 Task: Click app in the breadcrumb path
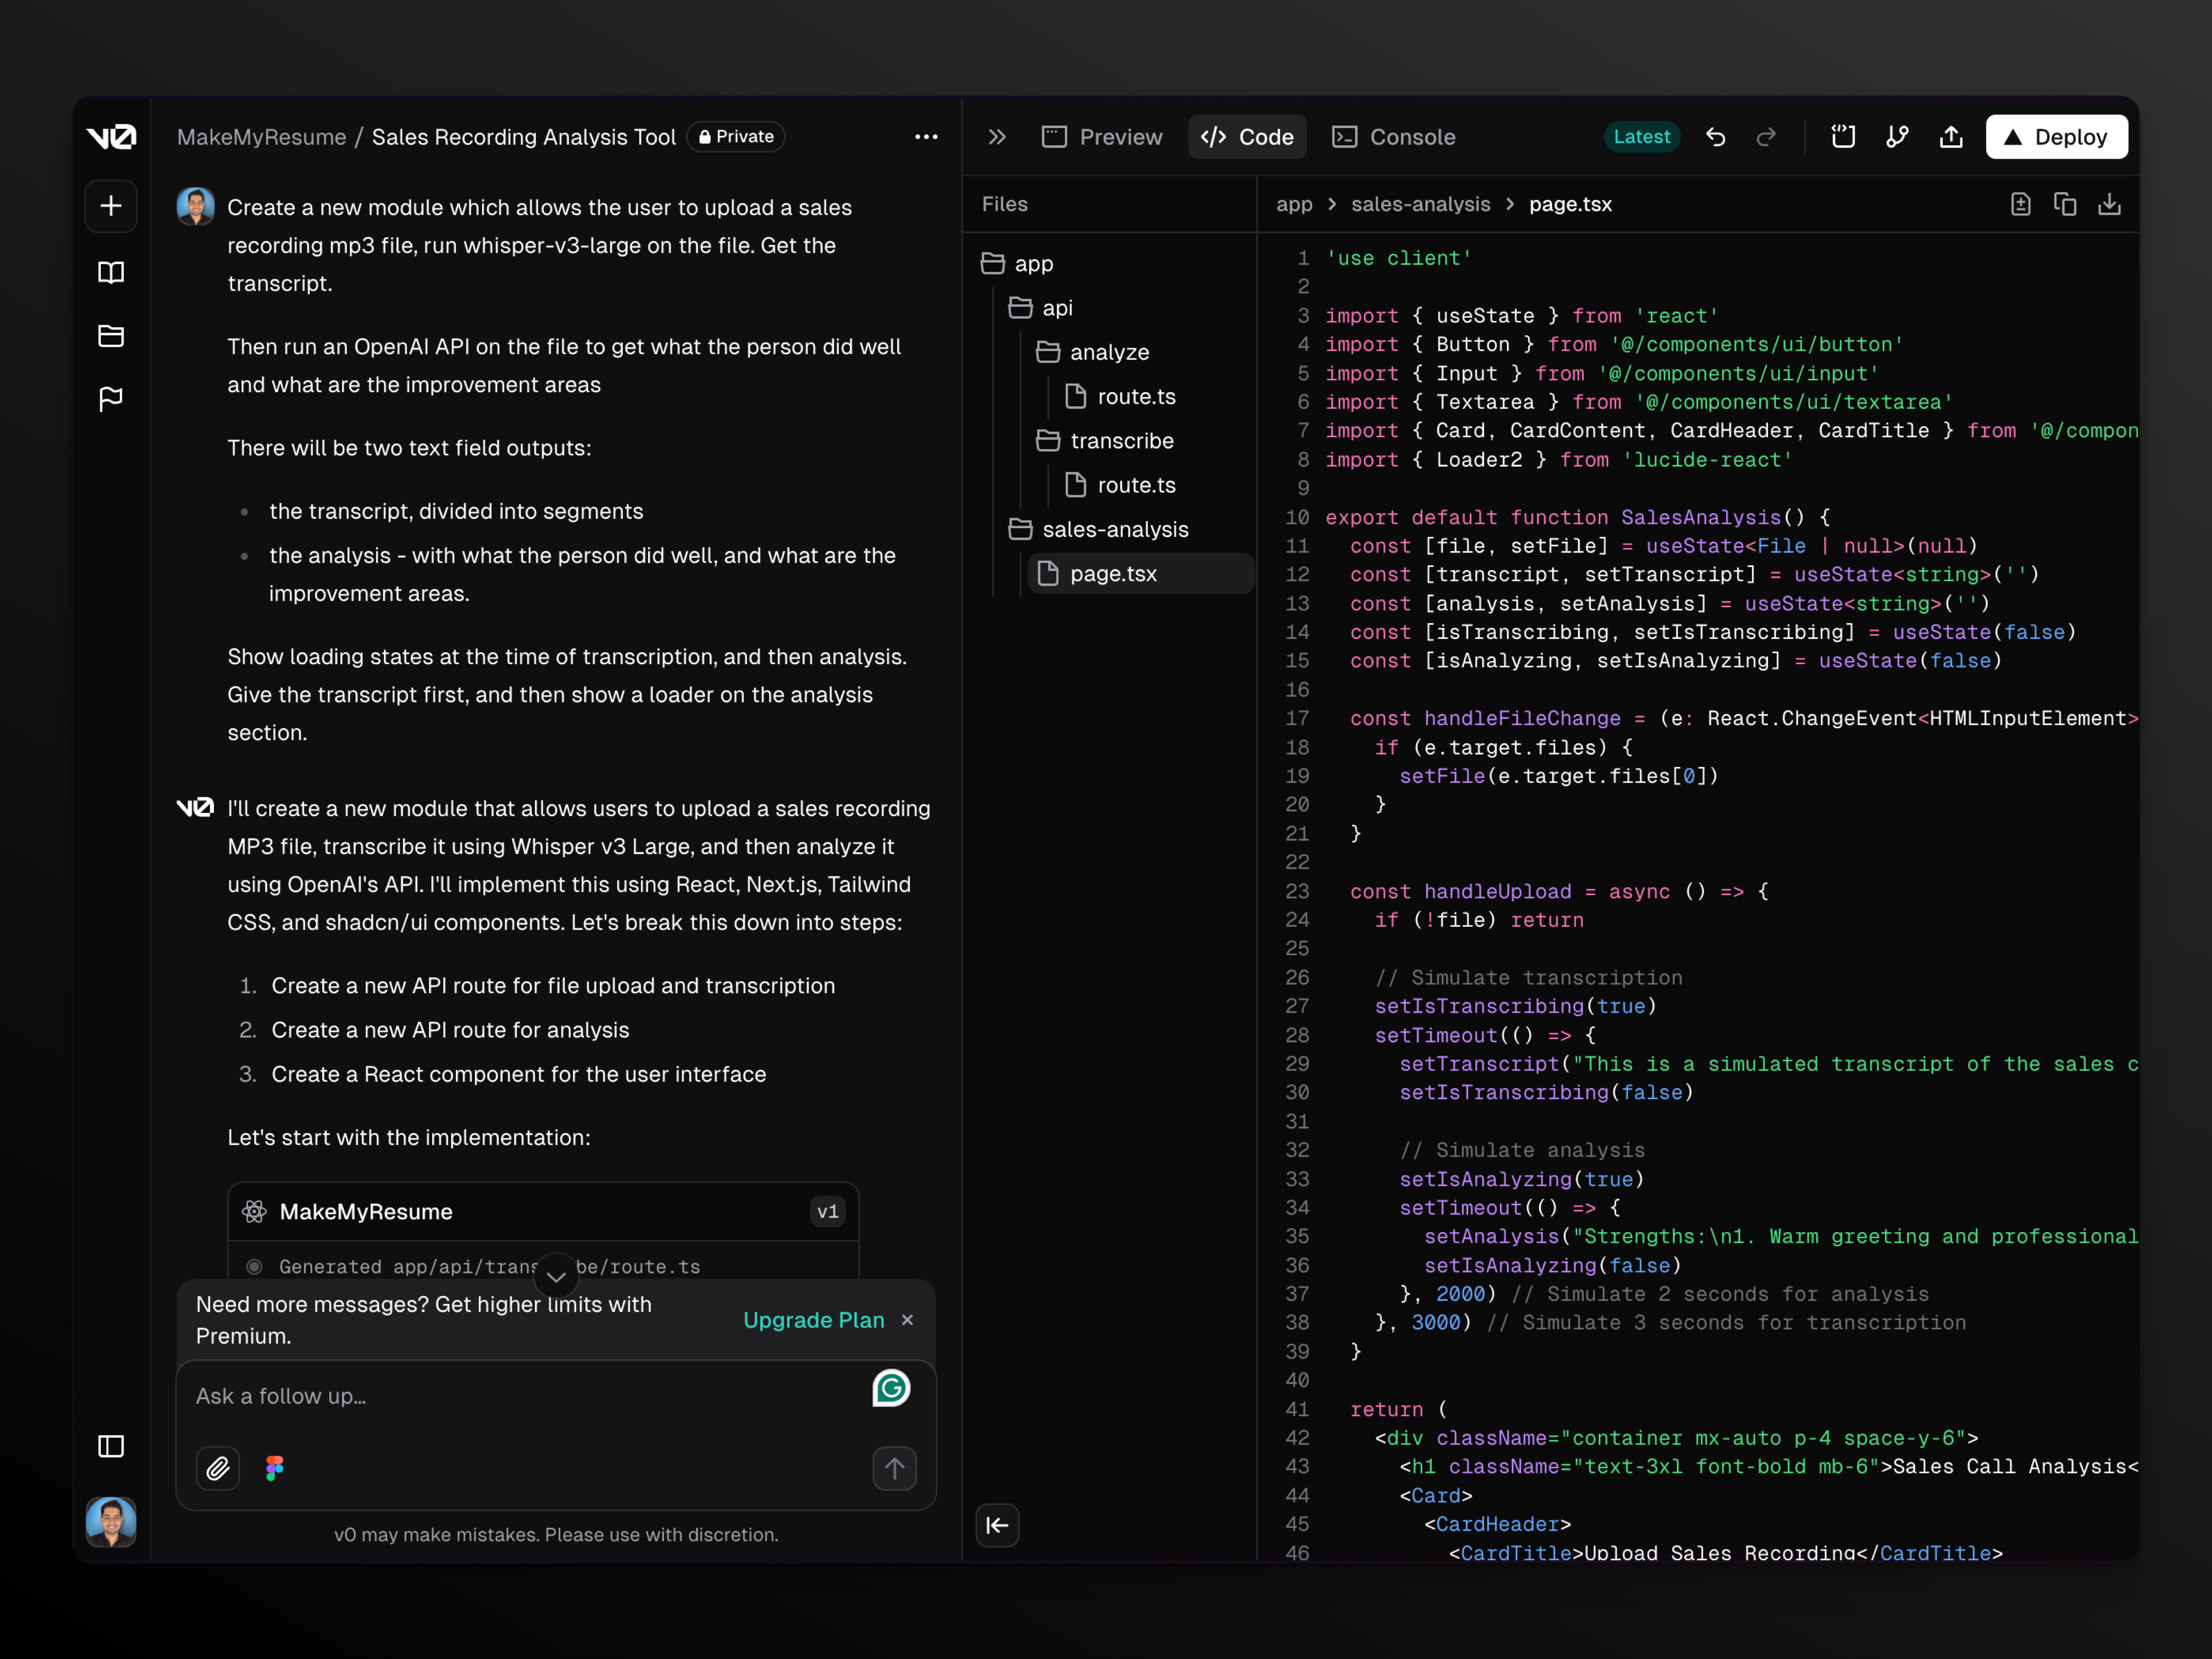pyautogui.click(x=1294, y=204)
